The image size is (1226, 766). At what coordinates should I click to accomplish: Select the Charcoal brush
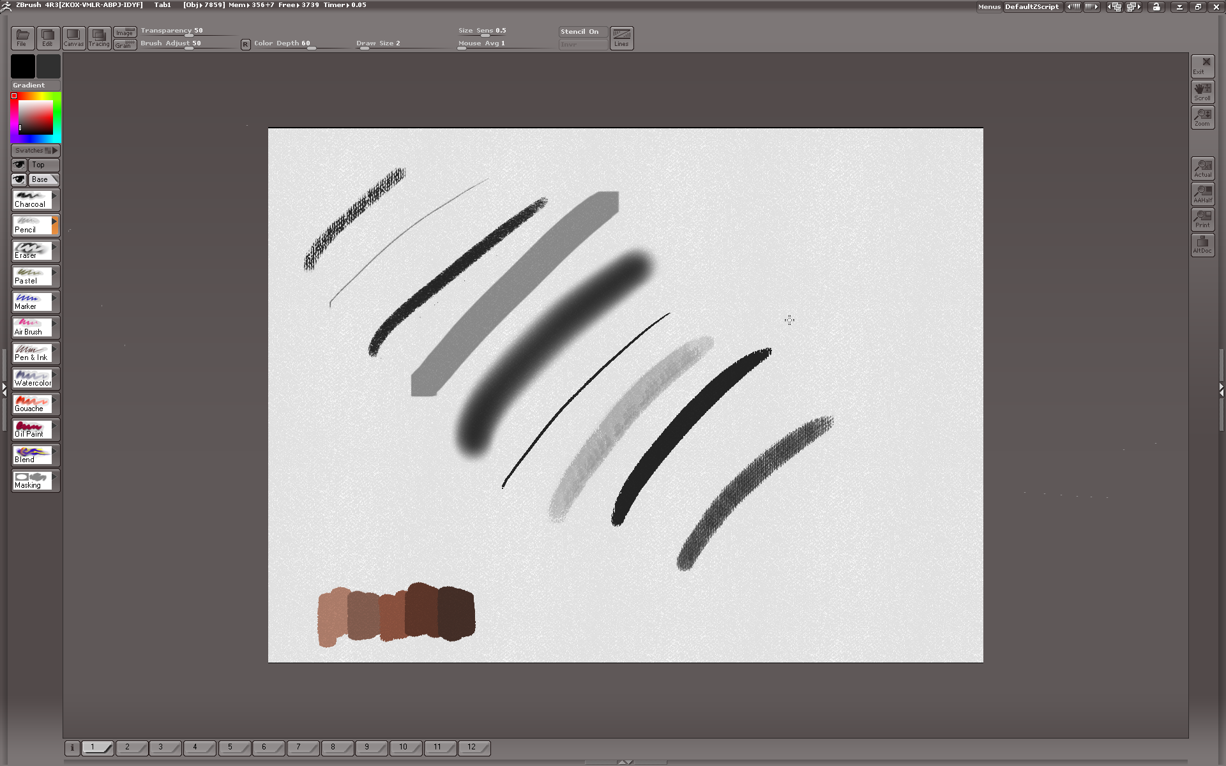pos(31,200)
